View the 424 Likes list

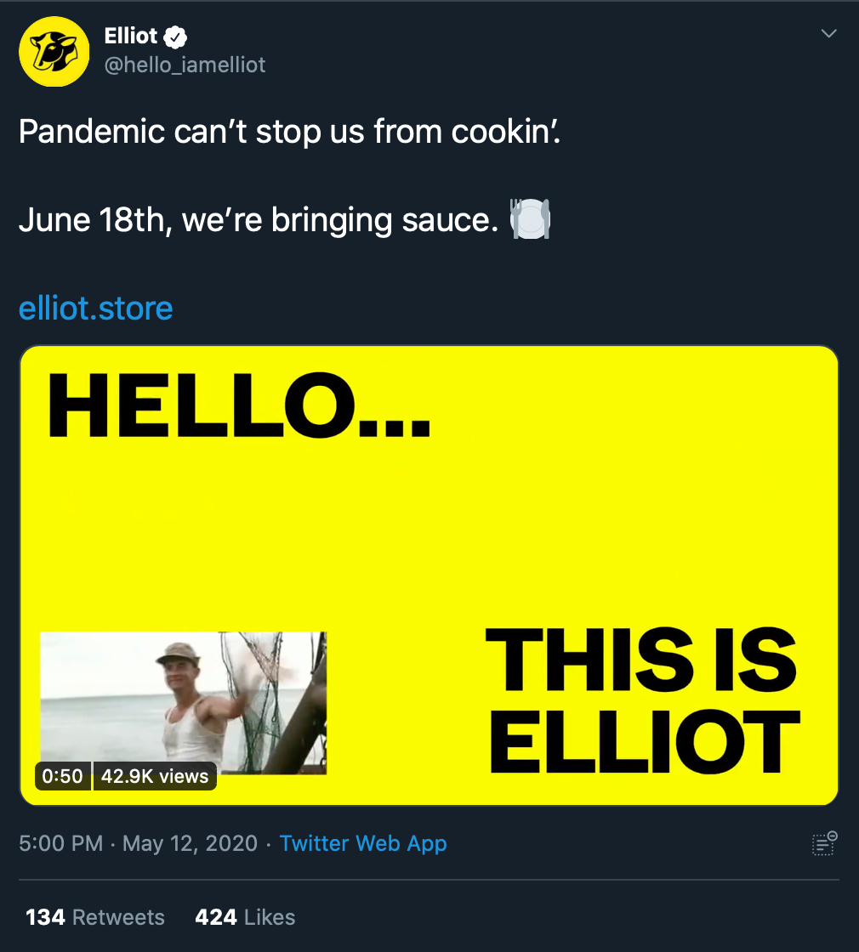245,917
